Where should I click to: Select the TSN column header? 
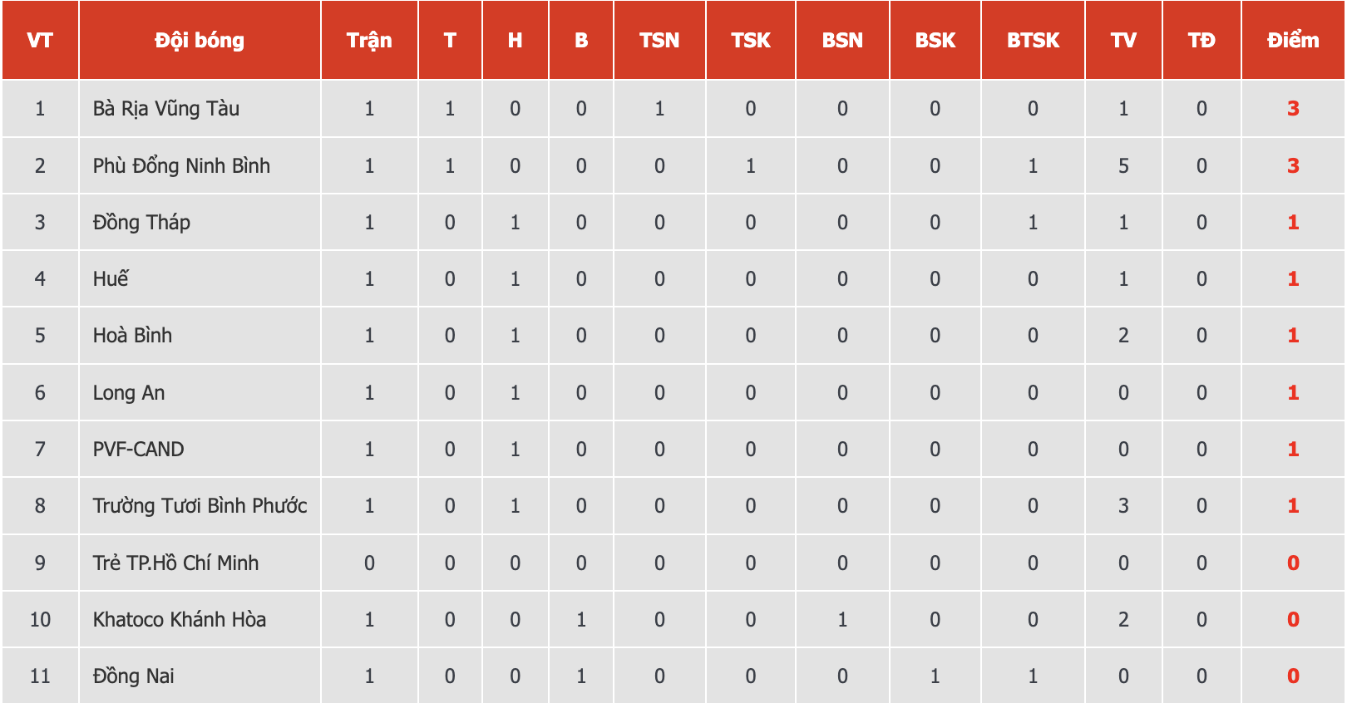click(x=659, y=40)
